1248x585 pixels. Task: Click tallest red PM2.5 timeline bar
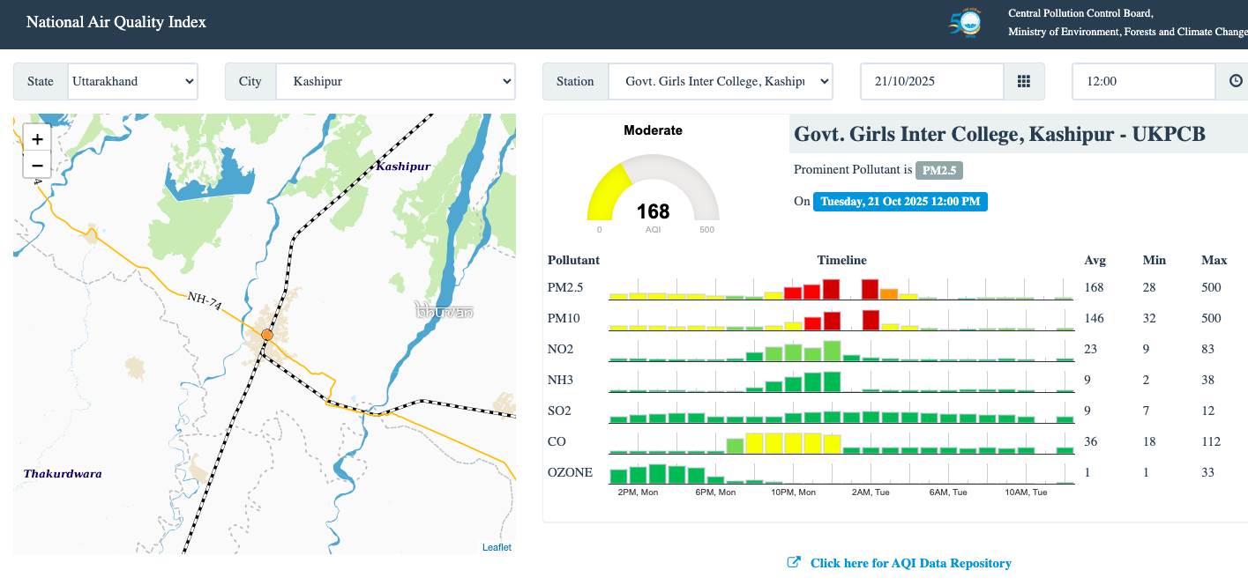click(x=831, y=290)
